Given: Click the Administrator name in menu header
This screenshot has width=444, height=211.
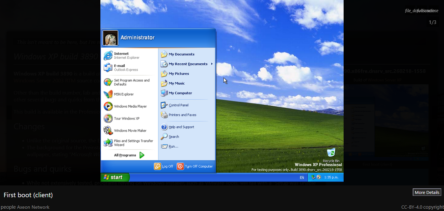Looking at the screenshot, I should [x=138, y=37].
